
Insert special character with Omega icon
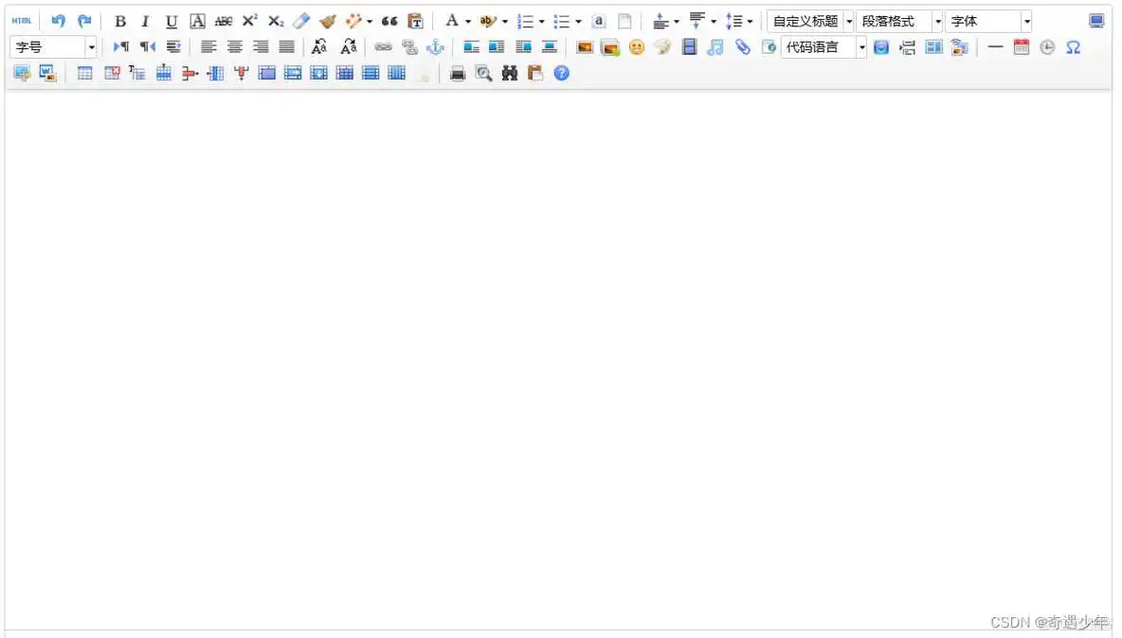1073,46
